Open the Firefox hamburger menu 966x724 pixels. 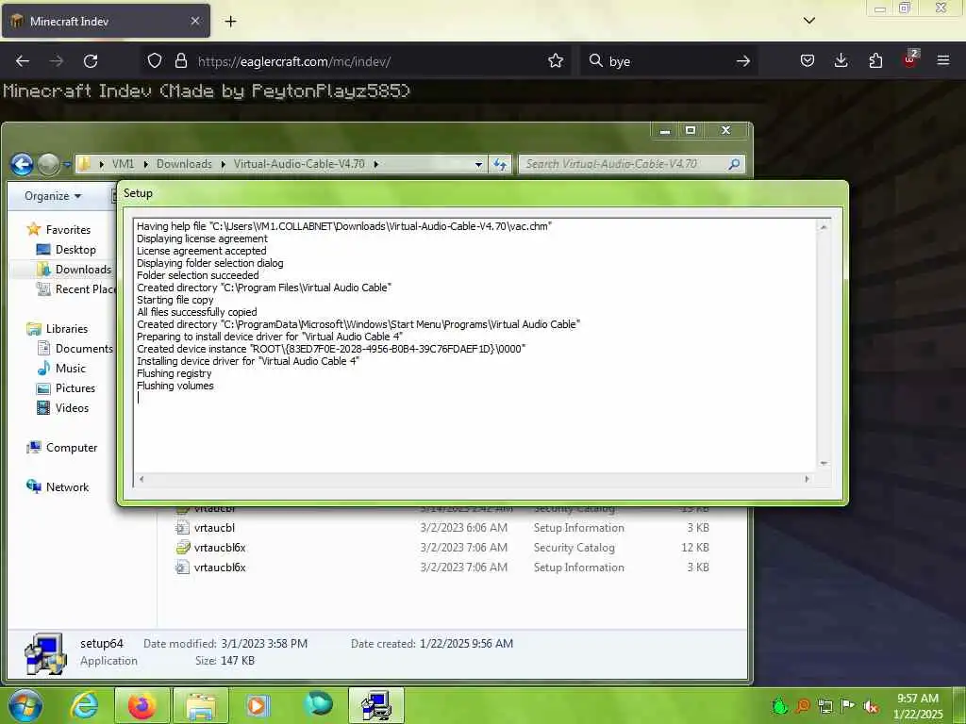[942, 60]
